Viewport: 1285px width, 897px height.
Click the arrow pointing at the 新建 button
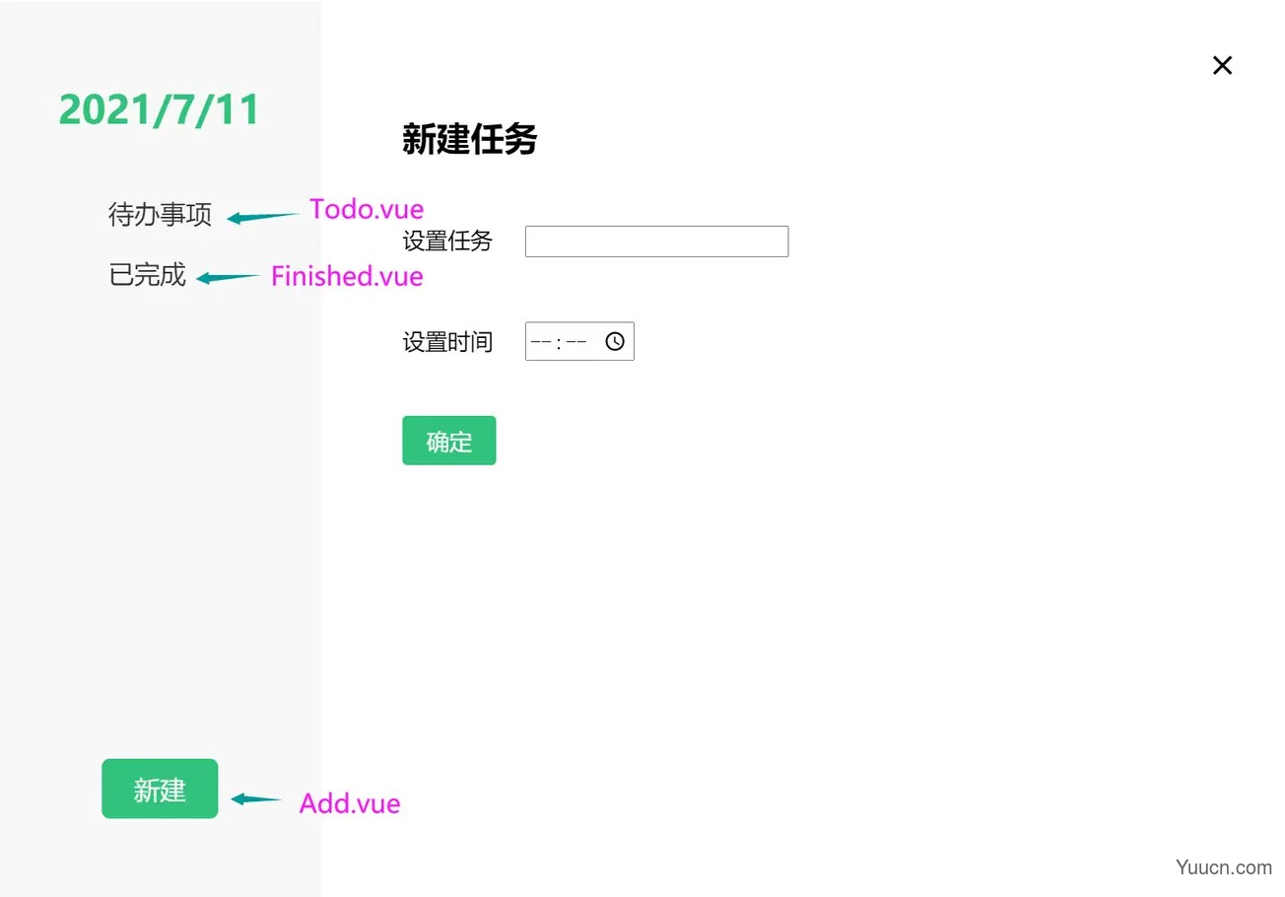(256, 798)
